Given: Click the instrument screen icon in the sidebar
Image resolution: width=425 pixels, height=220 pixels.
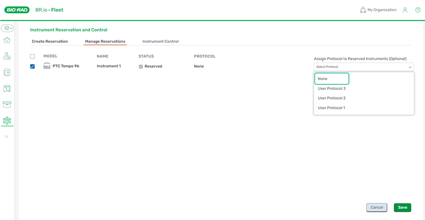Looking at the screenshot, I should [x=7, y=89].
